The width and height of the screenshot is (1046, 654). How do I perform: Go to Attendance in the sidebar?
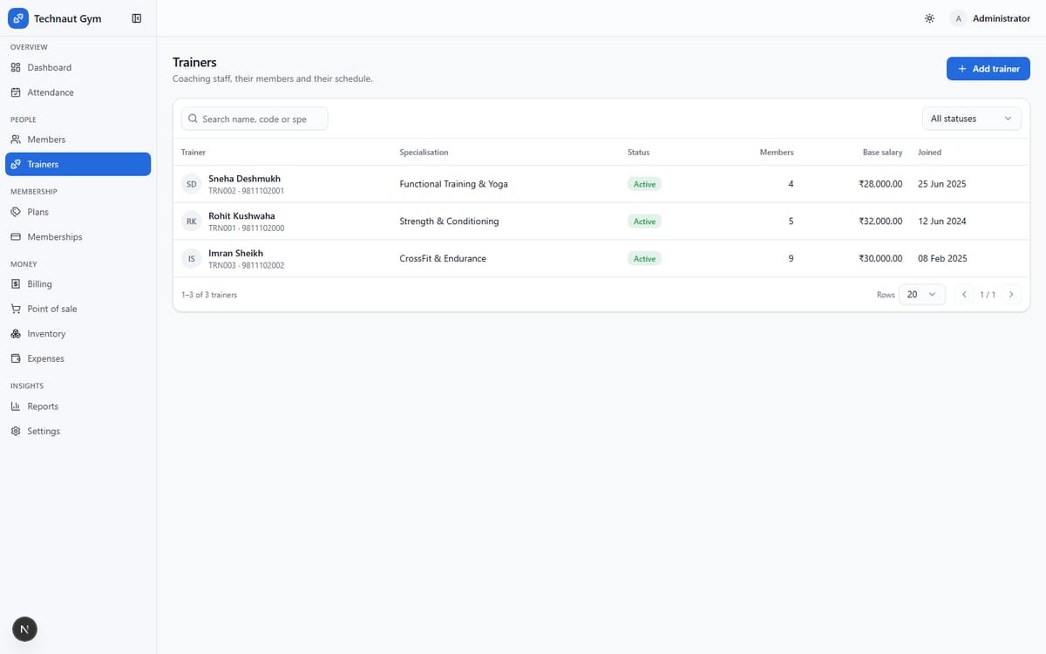point(78,92)
